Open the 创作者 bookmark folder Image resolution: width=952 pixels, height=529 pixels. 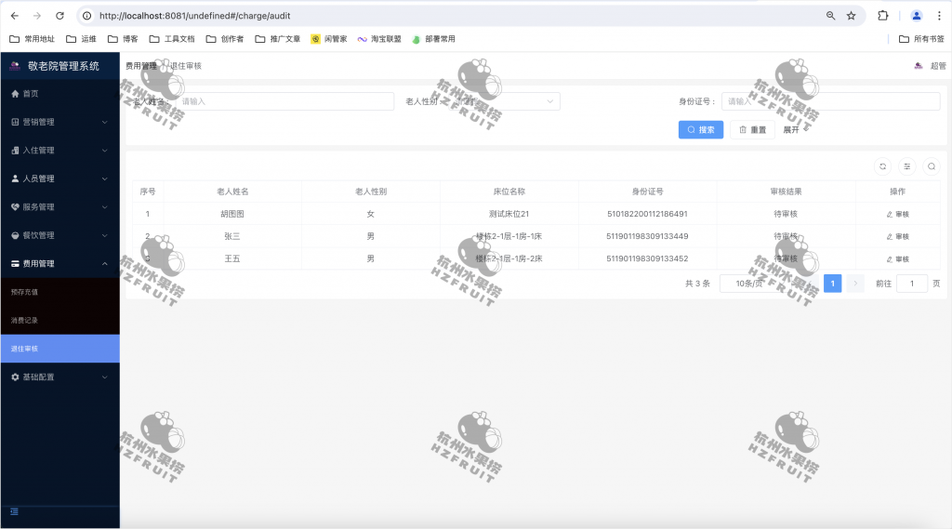coord(225,39)
